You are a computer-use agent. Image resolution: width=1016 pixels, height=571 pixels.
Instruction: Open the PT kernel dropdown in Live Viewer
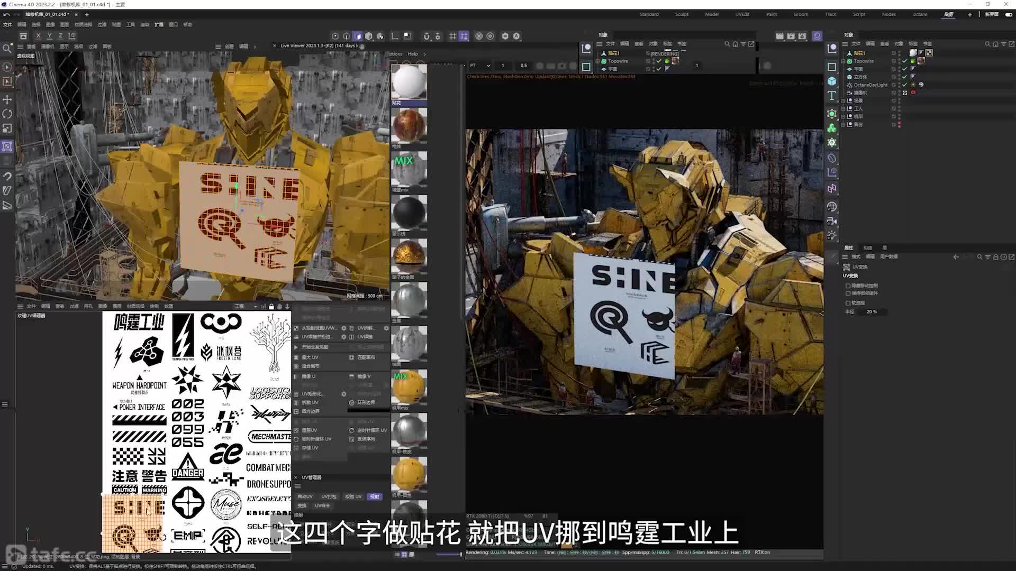480,66
